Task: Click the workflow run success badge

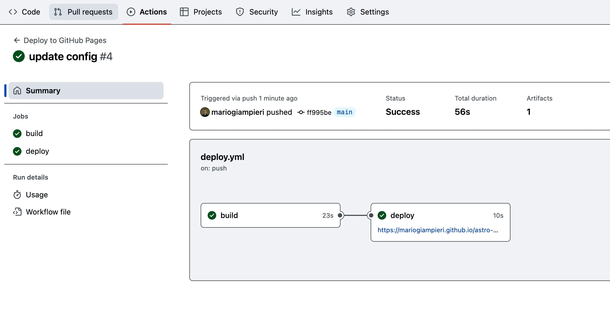Action: [x=19, y=56]
